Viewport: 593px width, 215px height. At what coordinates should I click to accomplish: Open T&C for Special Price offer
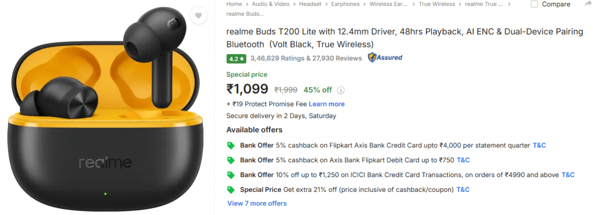[463, 189]
